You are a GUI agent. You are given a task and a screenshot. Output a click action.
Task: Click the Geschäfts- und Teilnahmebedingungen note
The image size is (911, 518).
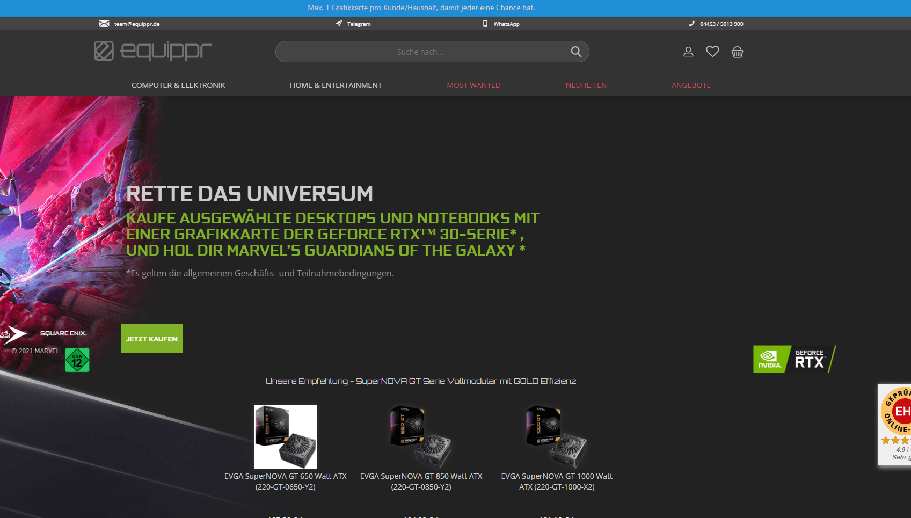click(260, 273)
